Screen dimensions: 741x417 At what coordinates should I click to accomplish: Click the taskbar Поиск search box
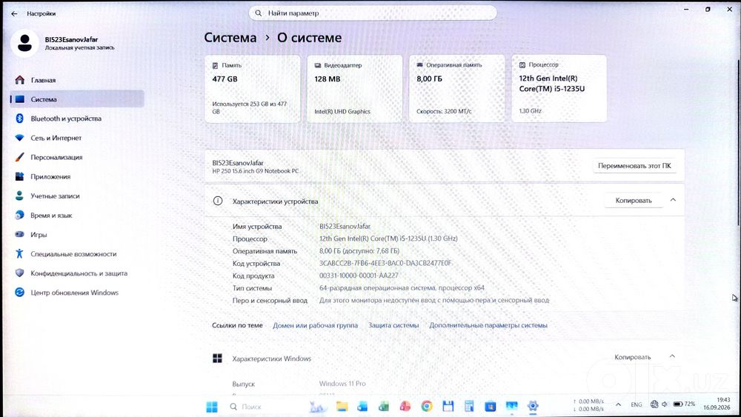[263, 407]
